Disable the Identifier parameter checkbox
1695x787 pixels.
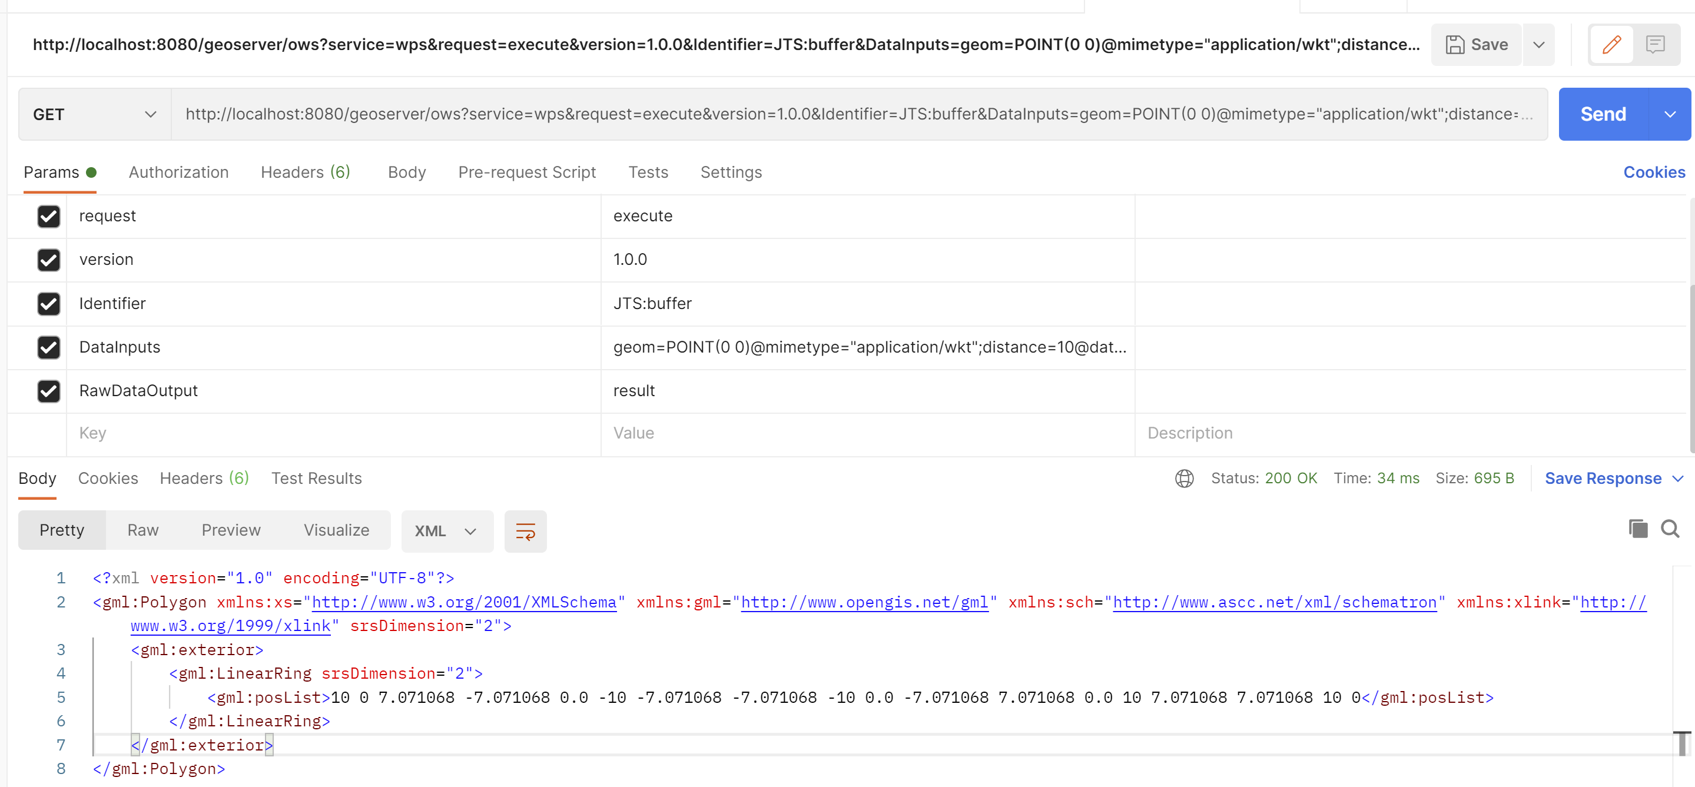49,304
